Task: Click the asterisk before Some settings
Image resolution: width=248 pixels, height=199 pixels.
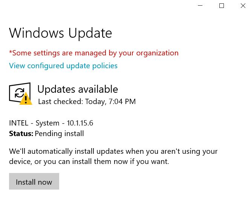Action: pos(11,52)
